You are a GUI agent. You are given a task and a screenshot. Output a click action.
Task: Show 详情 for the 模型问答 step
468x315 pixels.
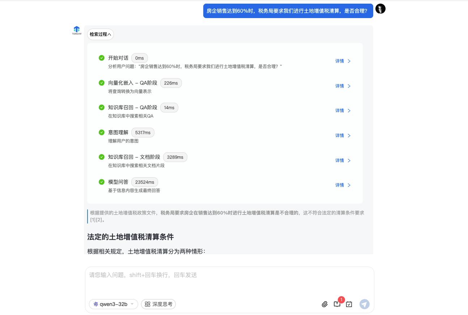pyautogui.click(x=343, y=185)
